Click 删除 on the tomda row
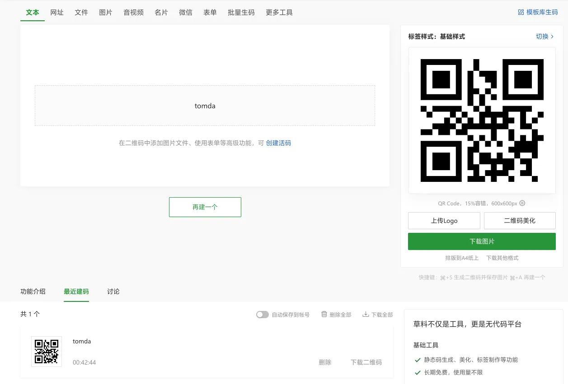The height and width of the screenshot is (384, 568). pos(325,362)
